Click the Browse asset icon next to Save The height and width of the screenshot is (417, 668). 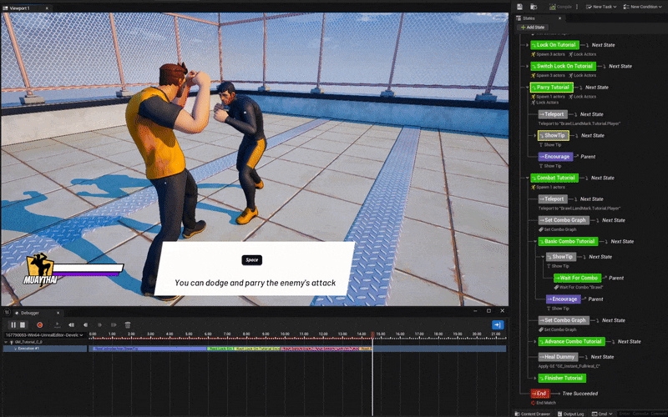[532, 7]
